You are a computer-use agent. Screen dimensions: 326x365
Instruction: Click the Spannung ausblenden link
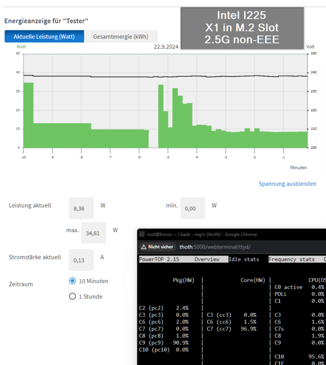click(x=288, y=183)
